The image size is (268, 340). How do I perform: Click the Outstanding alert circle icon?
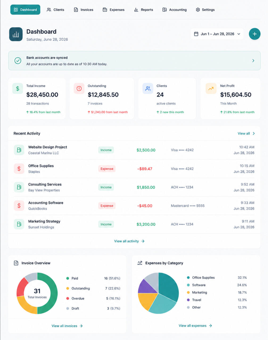pyautogui.click(x=79, y=89)
